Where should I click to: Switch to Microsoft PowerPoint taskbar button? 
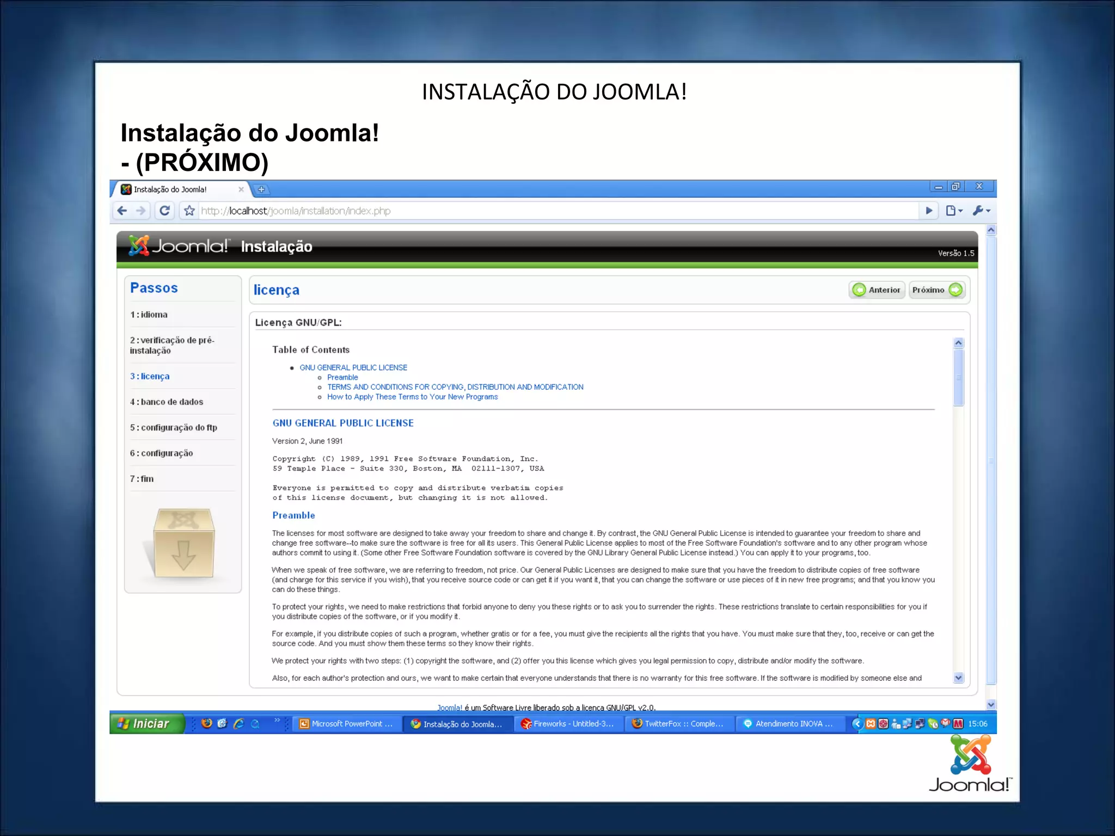[347, 724]
